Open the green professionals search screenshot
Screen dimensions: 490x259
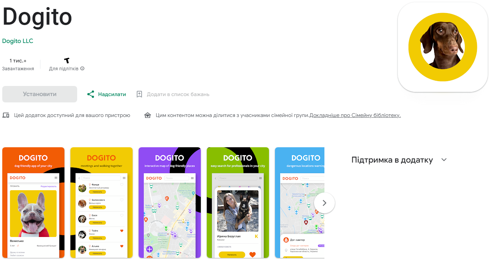[238, 203]
